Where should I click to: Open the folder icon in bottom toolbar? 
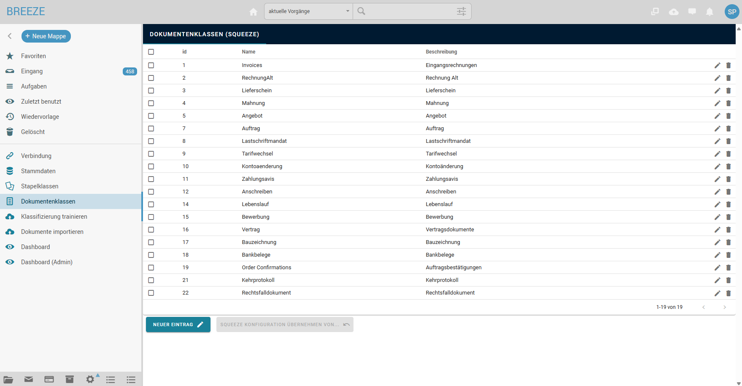click(8, 380)
